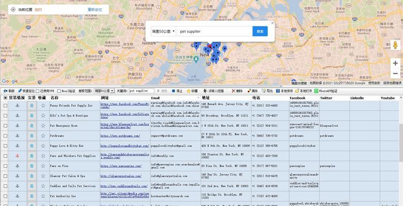Click the red map pin near New York

209,46
